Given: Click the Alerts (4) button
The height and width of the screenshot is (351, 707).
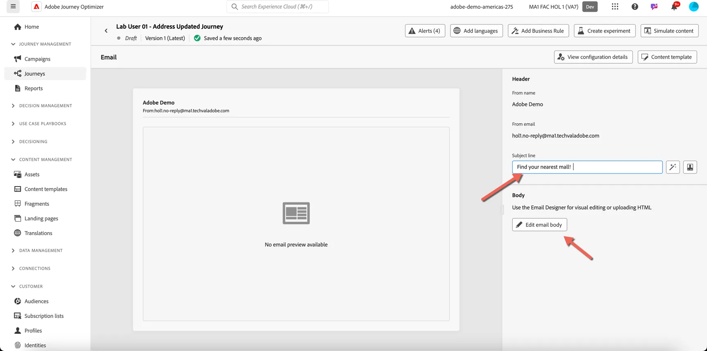Looking at the screenshot, I should point(425,31).
